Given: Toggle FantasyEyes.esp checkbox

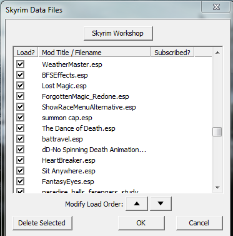Looking at the screenshot, I should [21, 182].
